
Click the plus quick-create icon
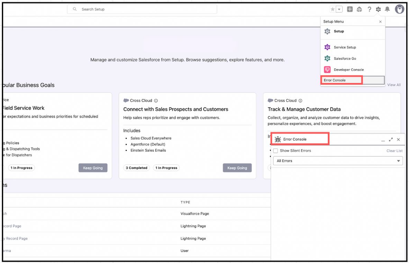350,9
